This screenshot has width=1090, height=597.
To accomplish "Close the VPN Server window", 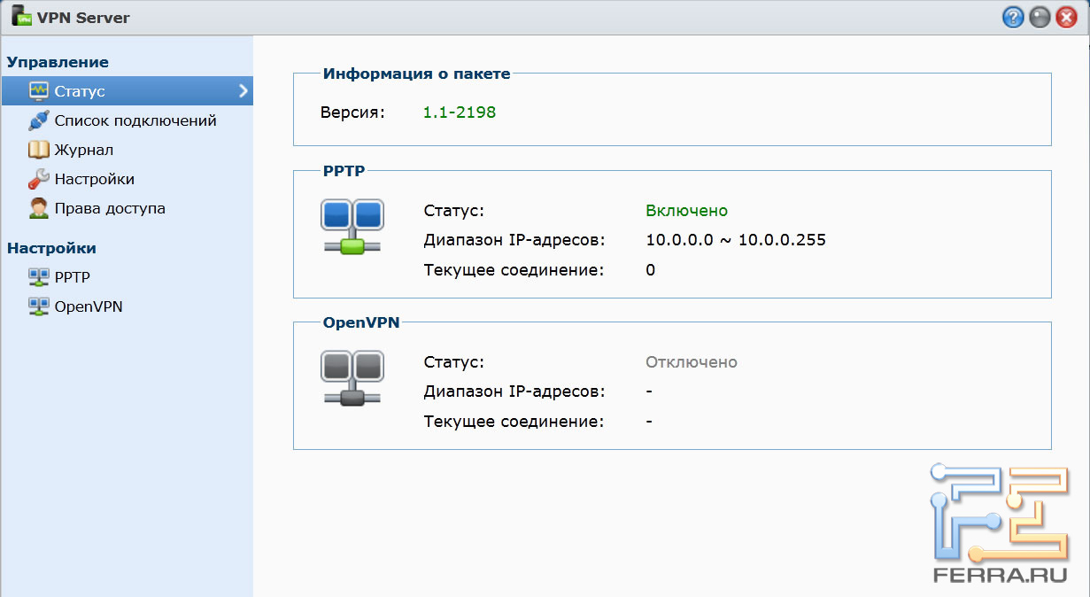I will tap(1066, 17).
